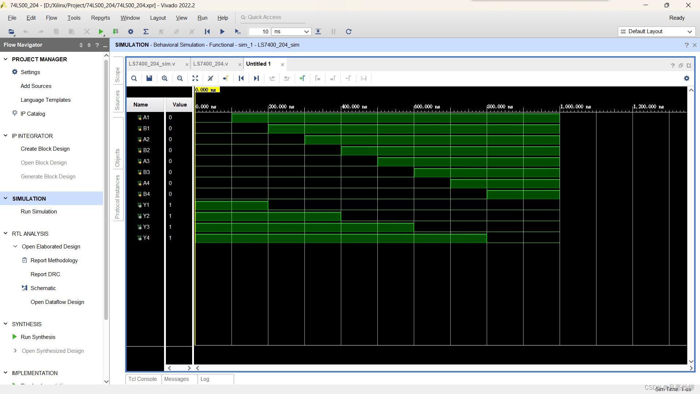Click Create Block Design
700x394 pixels.
pos(45,149)
